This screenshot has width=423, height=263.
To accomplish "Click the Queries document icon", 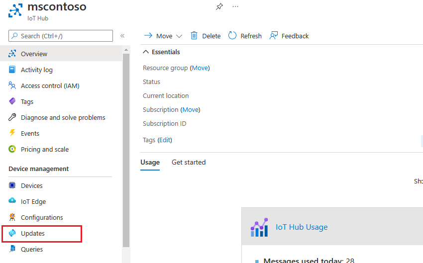I will coord(12,249).
